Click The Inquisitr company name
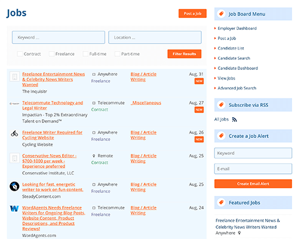The height and width of the screenshot is (239, 298). click(35, 91)
